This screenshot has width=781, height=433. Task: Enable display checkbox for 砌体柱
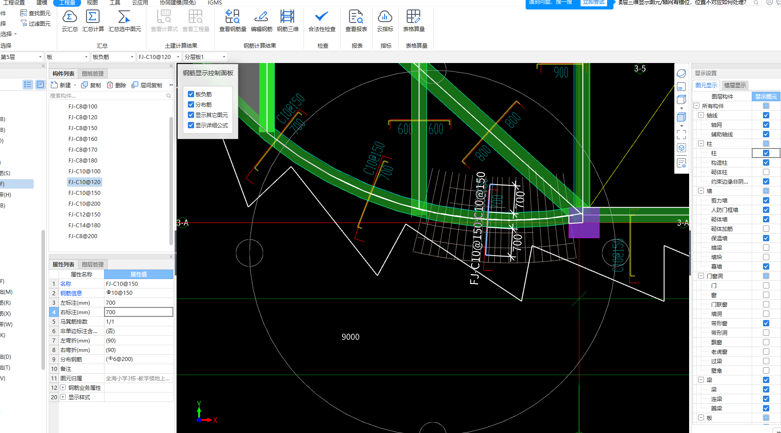point(766,172)
